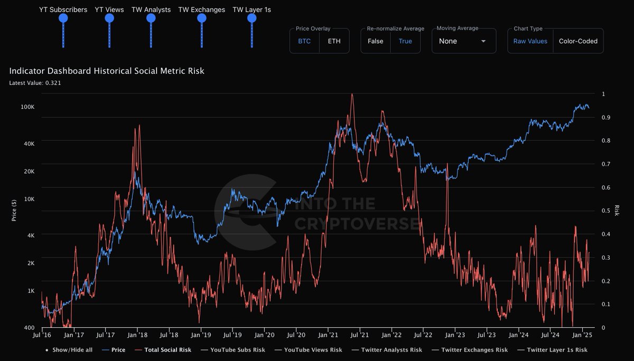634x361 pixels.
Task: Select the ETH price overlay tab
Action: (334, 41)
